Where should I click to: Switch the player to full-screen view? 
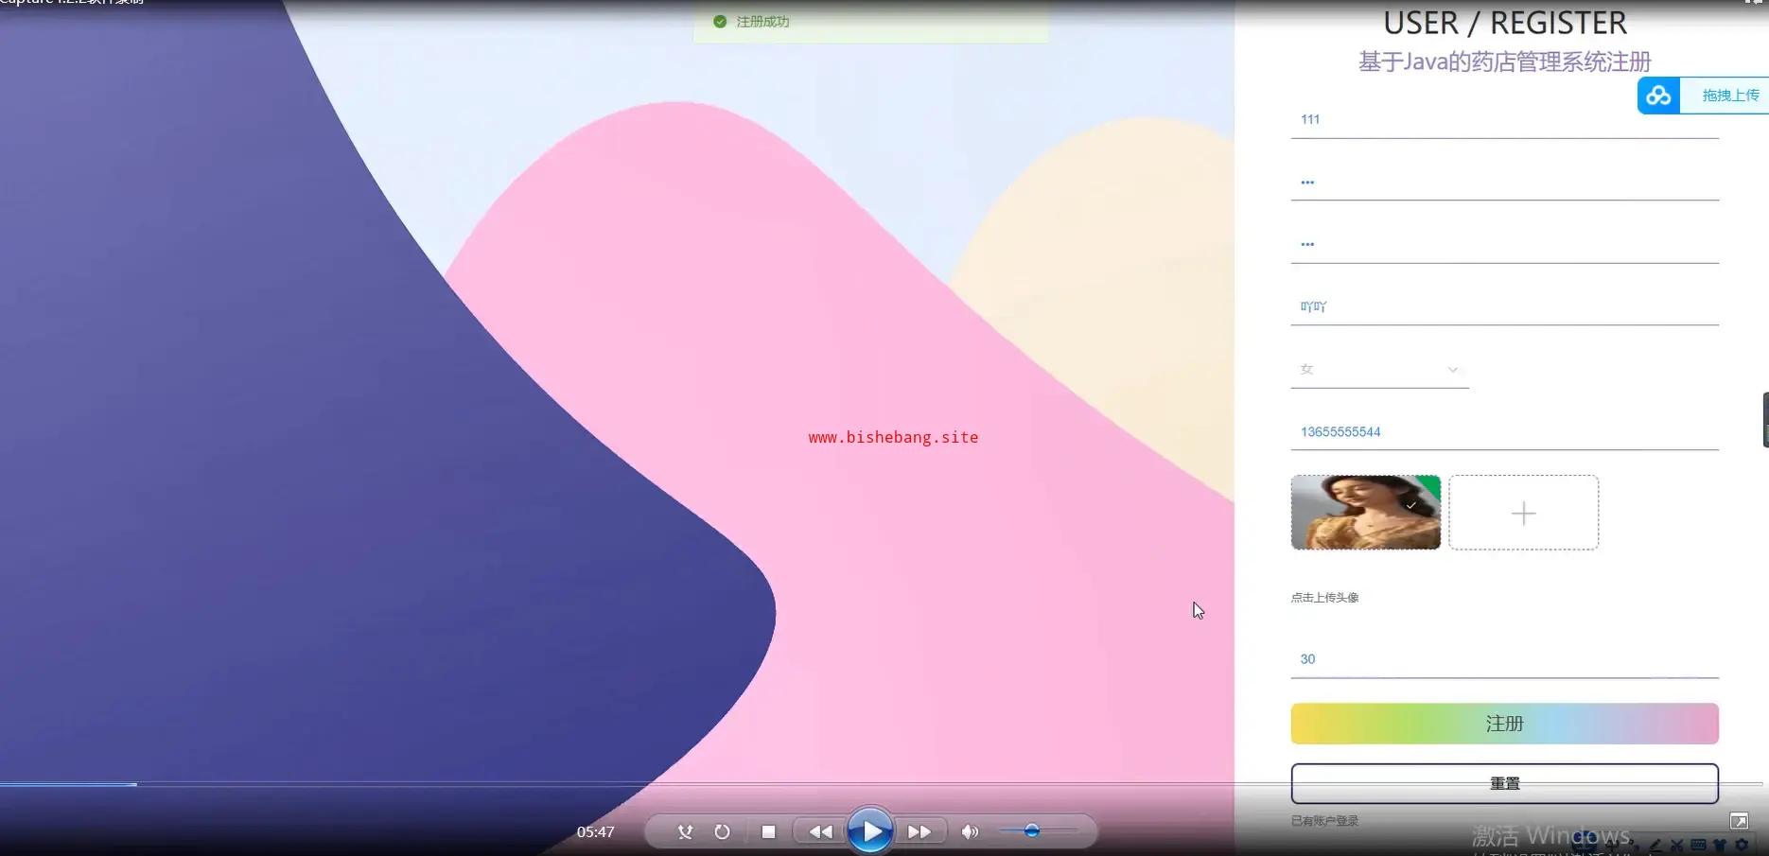coord(1739,821)
